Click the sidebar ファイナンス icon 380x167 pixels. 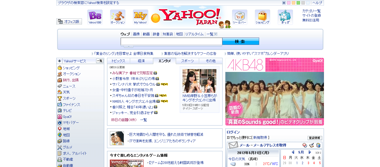(x=60, y=104)
